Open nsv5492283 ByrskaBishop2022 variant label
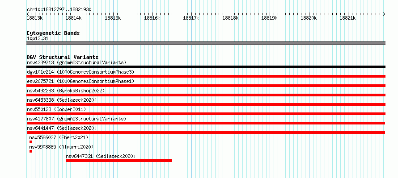Viewport: 398px width, 178px height. click(66, 91)
